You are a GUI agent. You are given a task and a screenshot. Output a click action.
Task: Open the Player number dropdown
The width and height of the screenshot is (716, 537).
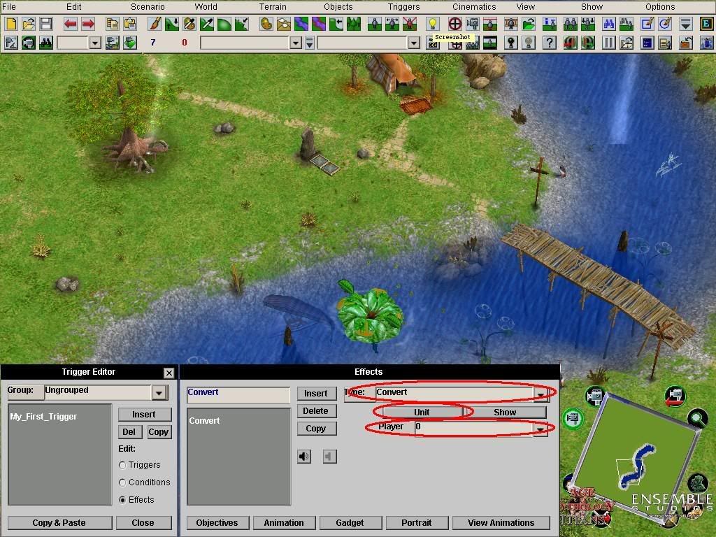pos(540,428)
